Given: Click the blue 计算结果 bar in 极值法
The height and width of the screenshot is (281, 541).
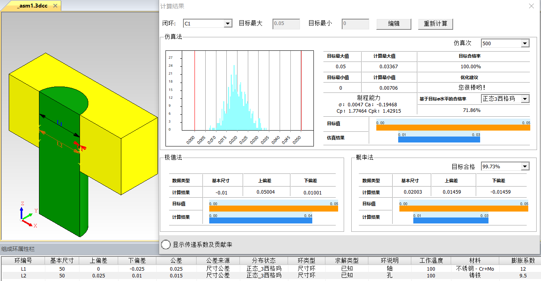Looking at the screenshot, I should (261, 220).
